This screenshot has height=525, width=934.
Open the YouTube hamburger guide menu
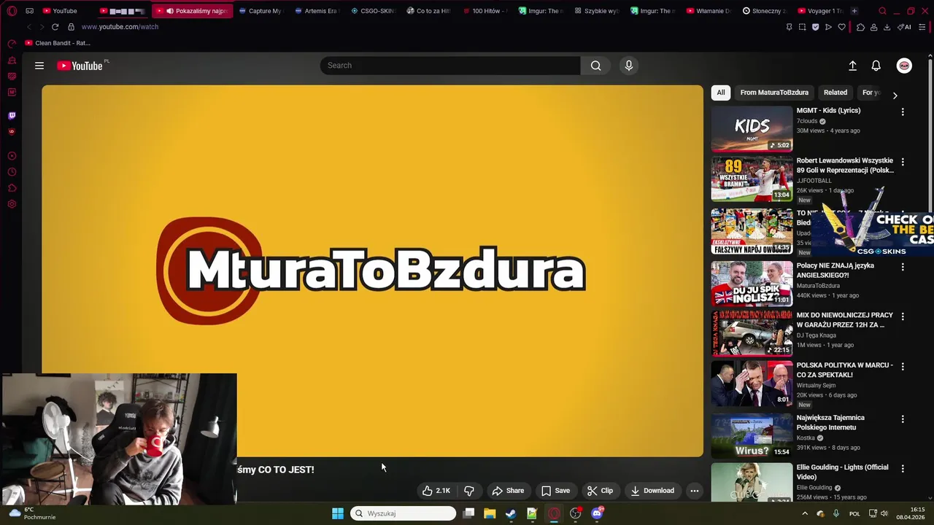39,66
